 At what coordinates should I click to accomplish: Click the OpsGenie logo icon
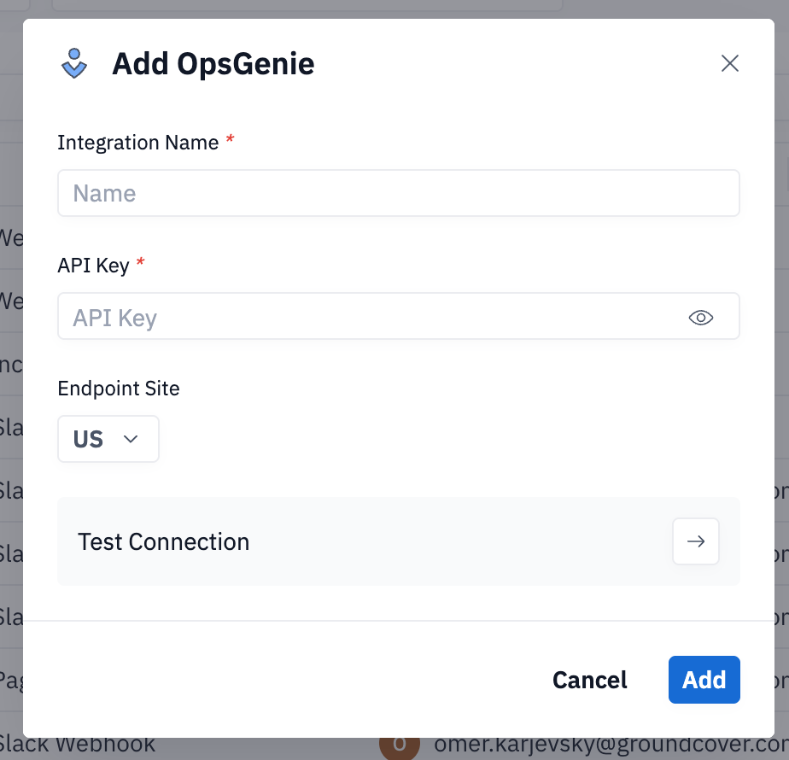(75, 64)
